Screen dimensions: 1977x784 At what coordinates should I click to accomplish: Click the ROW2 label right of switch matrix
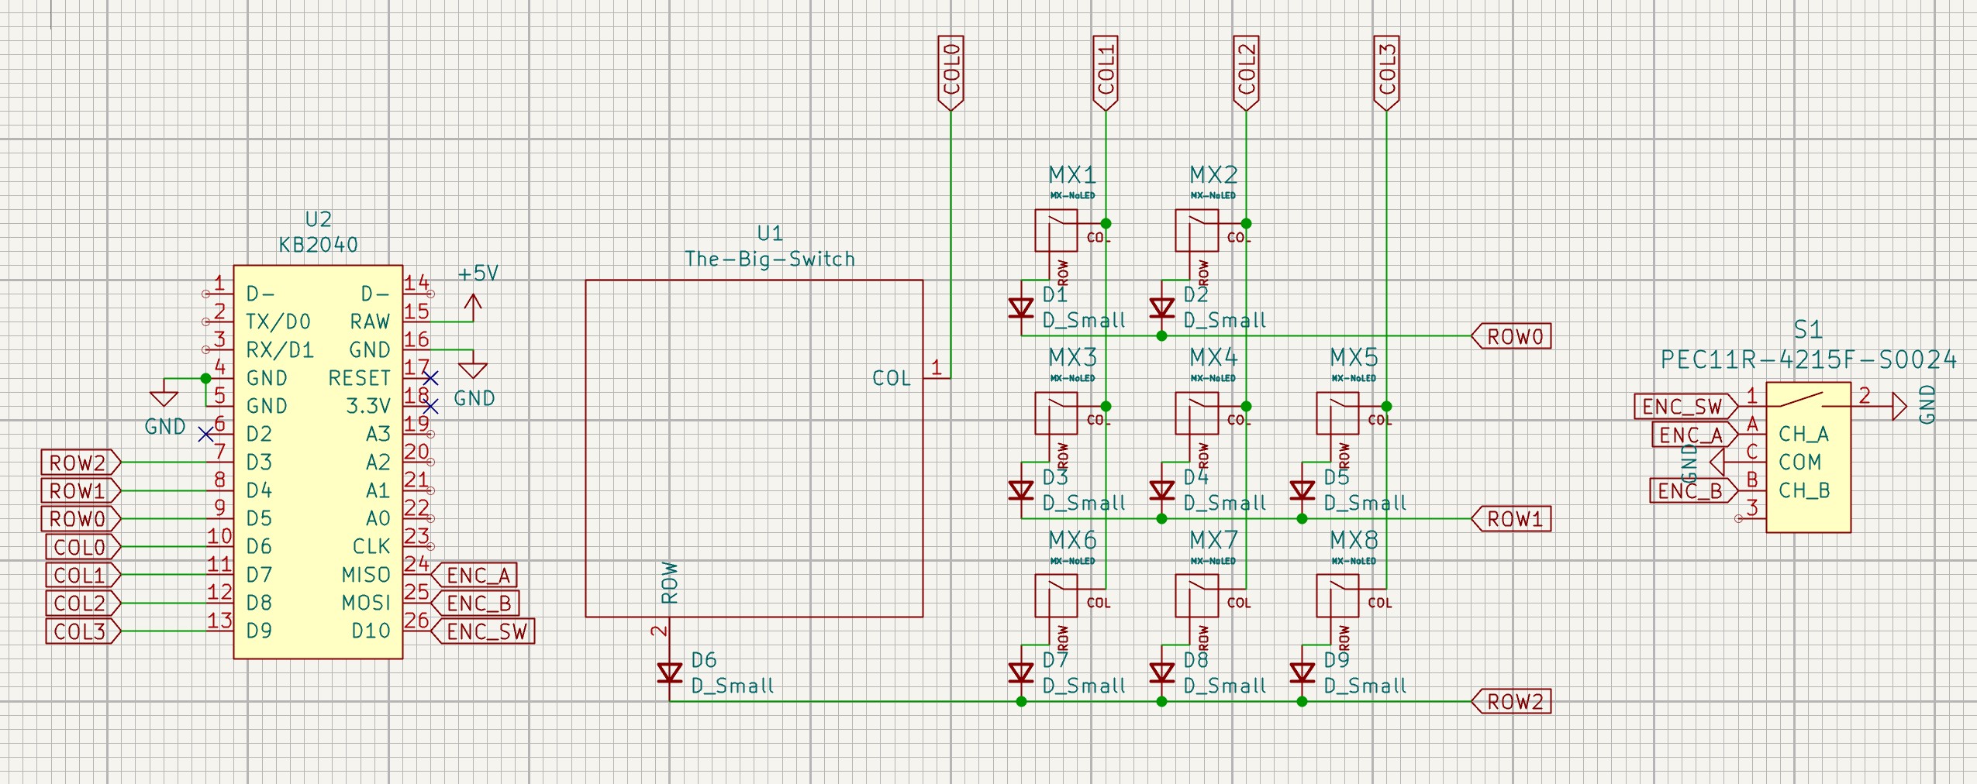(x=1511, y=702)
